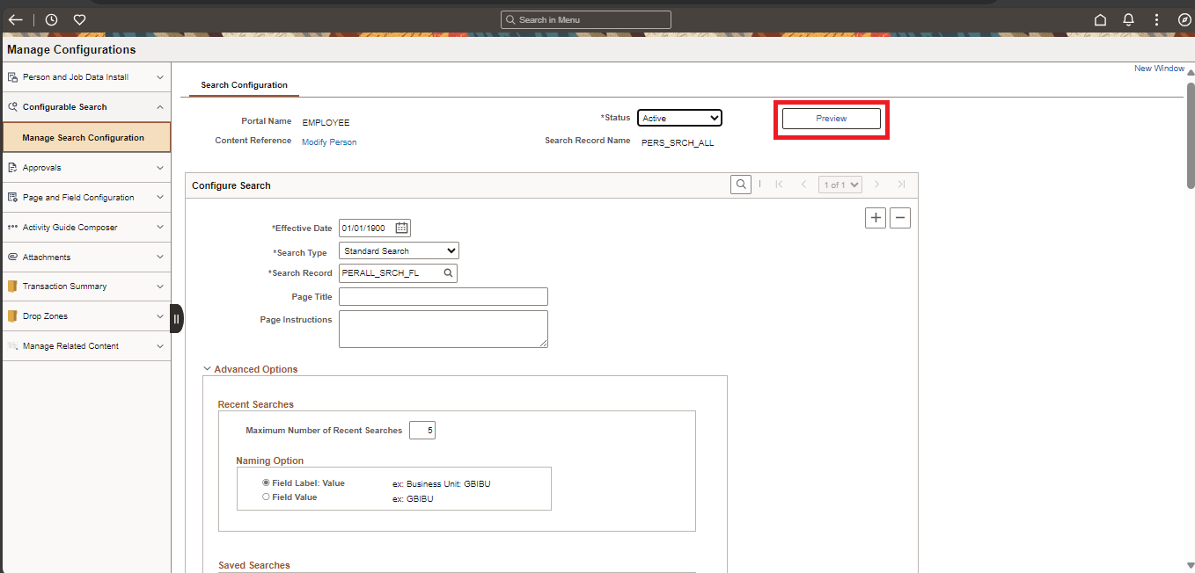Open Manage Search Configuration in sidebar
Viewport: 1195px width, 573px height.
click(85, 137)
